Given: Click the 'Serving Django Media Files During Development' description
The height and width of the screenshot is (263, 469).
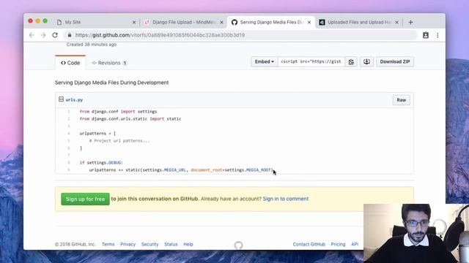Looking at the screenshot, I should coord(111,83).
